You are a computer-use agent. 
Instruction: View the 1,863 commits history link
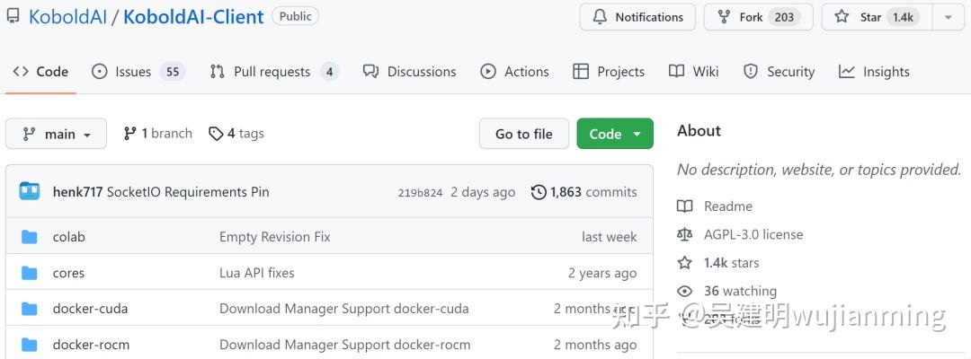point(584,192)
